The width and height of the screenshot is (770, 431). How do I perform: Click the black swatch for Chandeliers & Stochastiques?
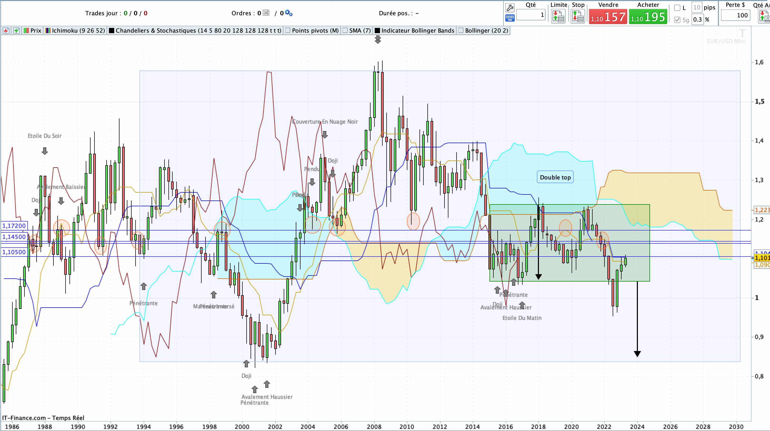pos(112,31)
